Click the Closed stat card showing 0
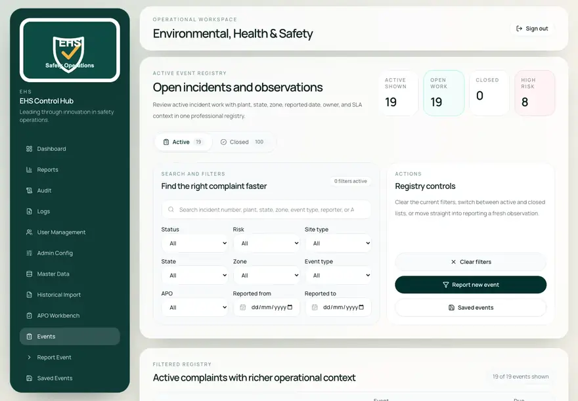The height and width of the screenshot is (401, 578). point(489,93)
